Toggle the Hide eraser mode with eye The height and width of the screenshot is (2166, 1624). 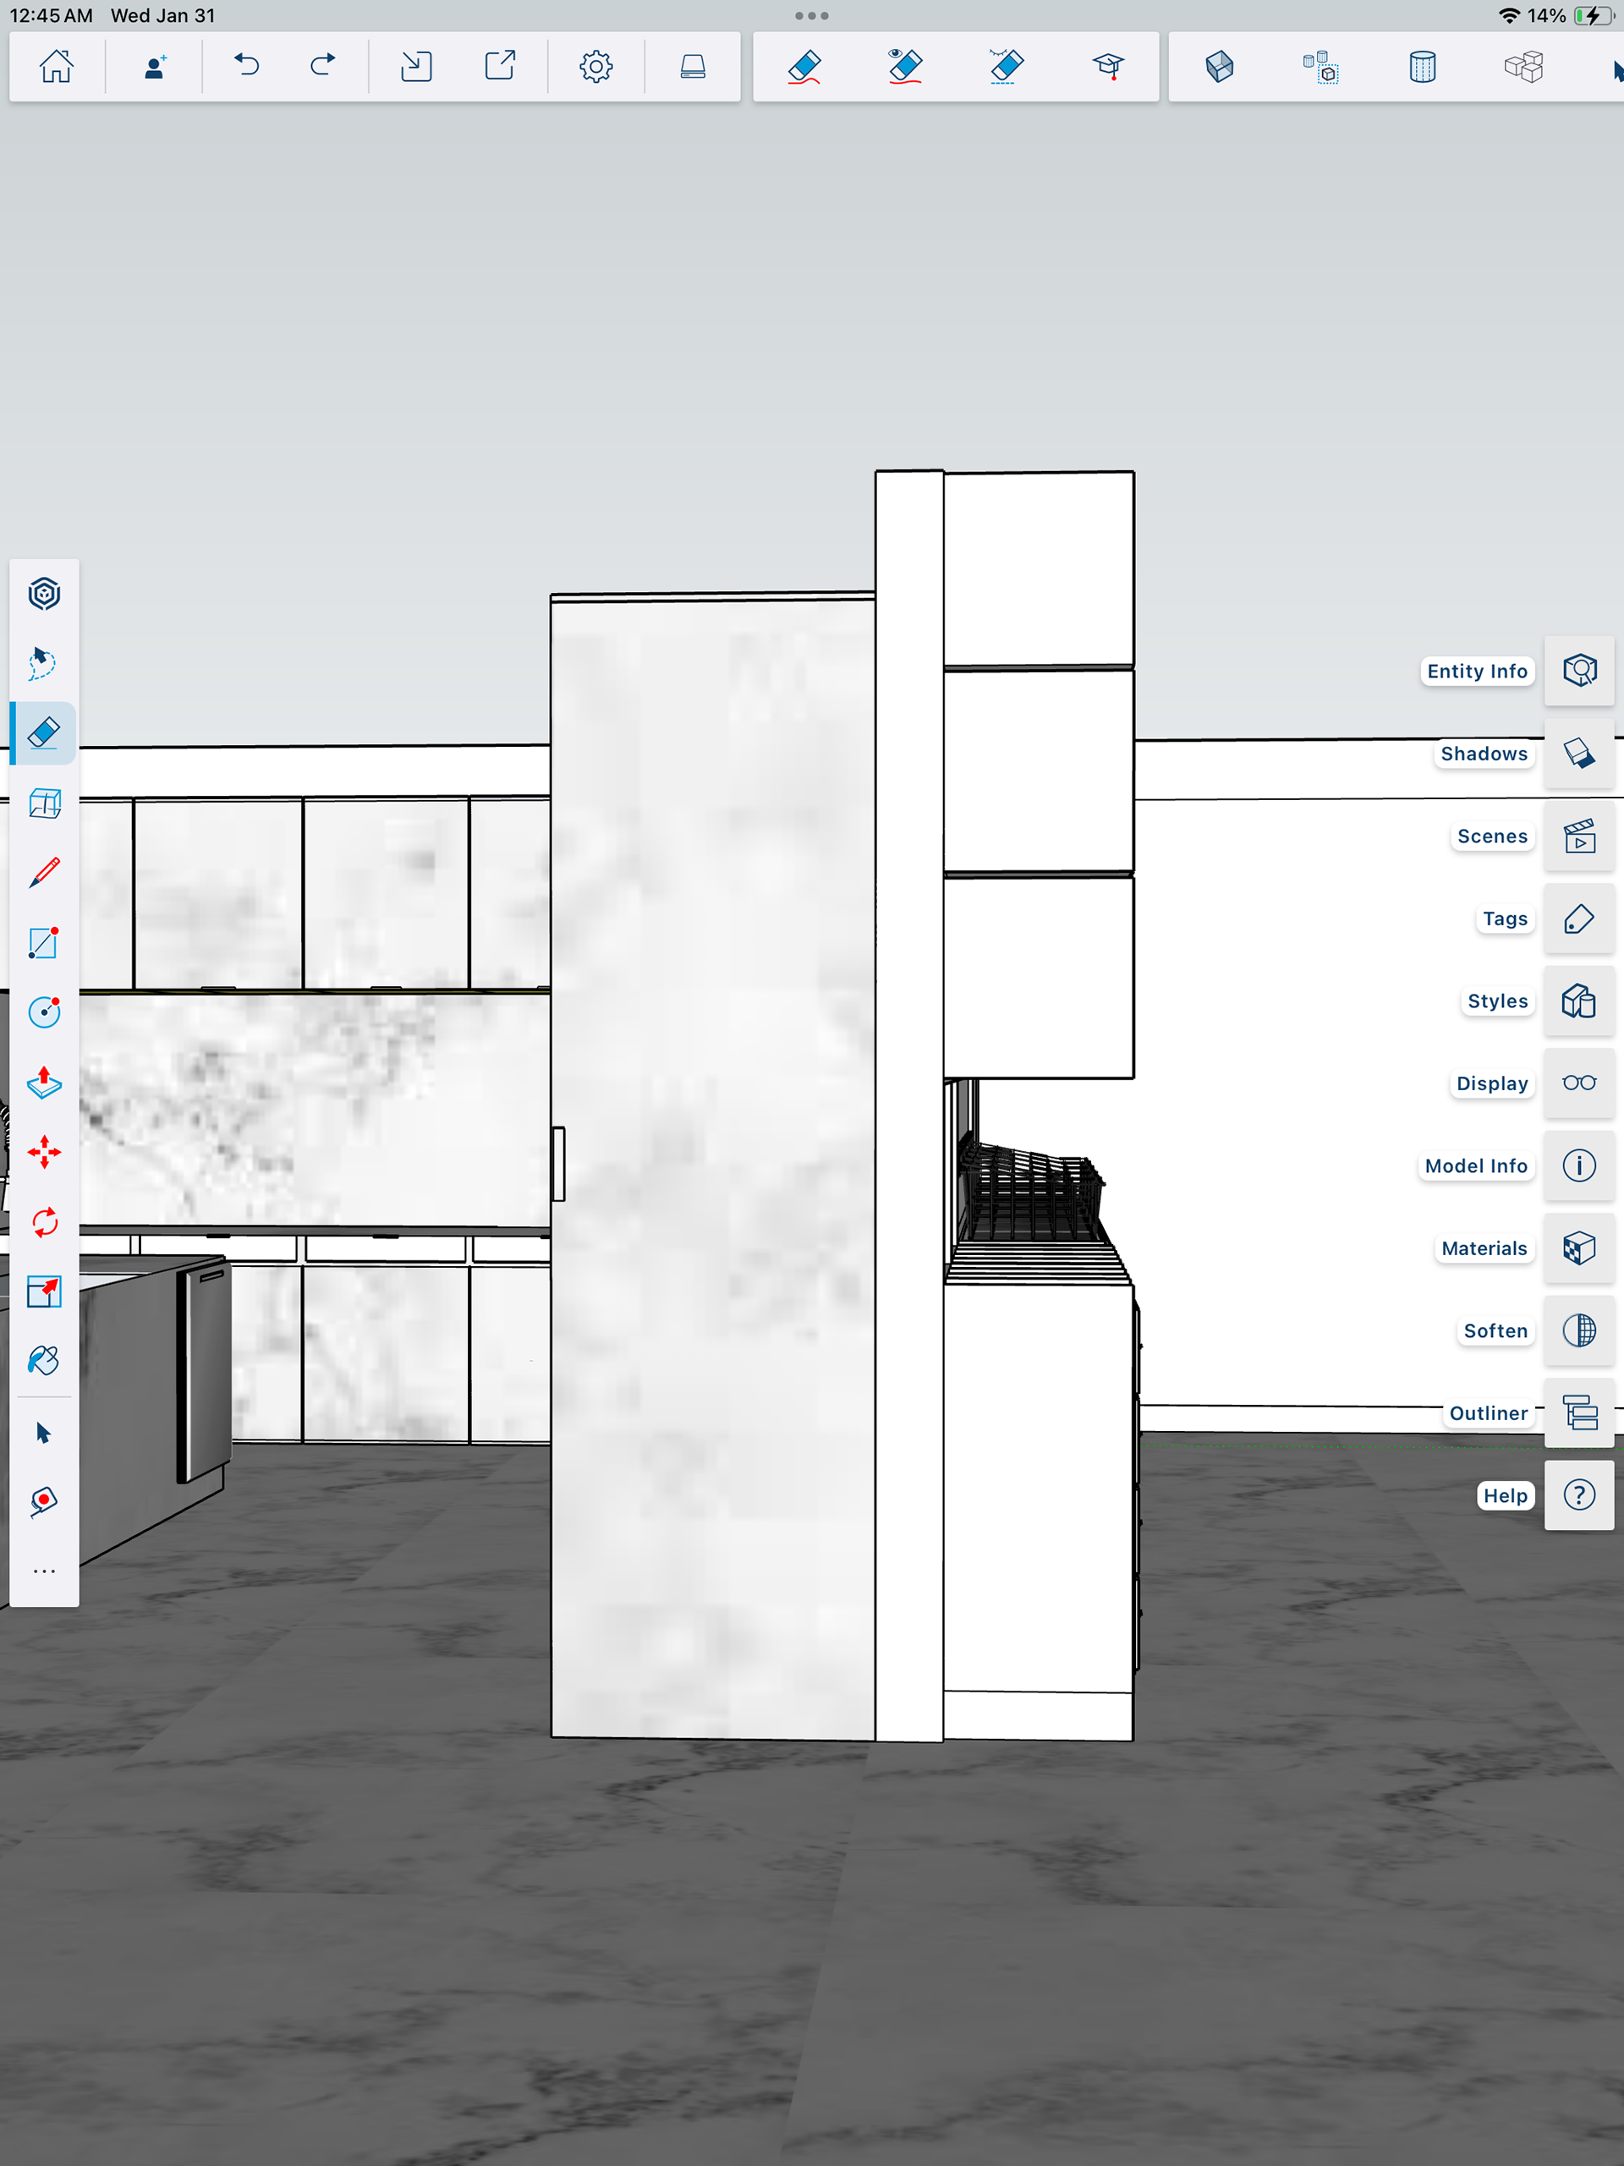pos(905,67)
